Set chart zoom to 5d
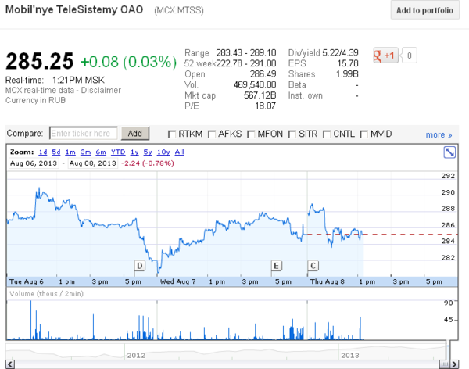Viewport: 469px width, 369px height. pos(56,152)
